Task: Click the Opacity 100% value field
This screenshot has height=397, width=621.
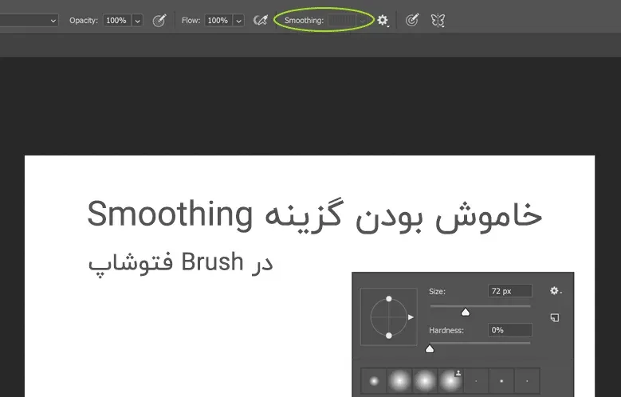Action: 117,21
